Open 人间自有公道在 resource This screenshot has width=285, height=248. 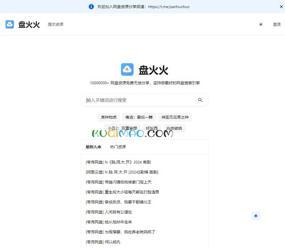(x=109, y=212)
